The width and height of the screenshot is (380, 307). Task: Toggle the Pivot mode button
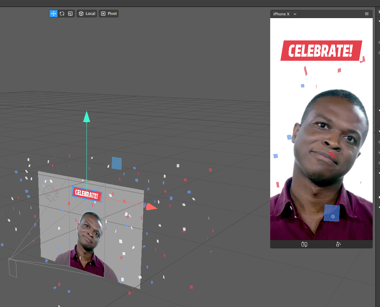click(109, 14)
